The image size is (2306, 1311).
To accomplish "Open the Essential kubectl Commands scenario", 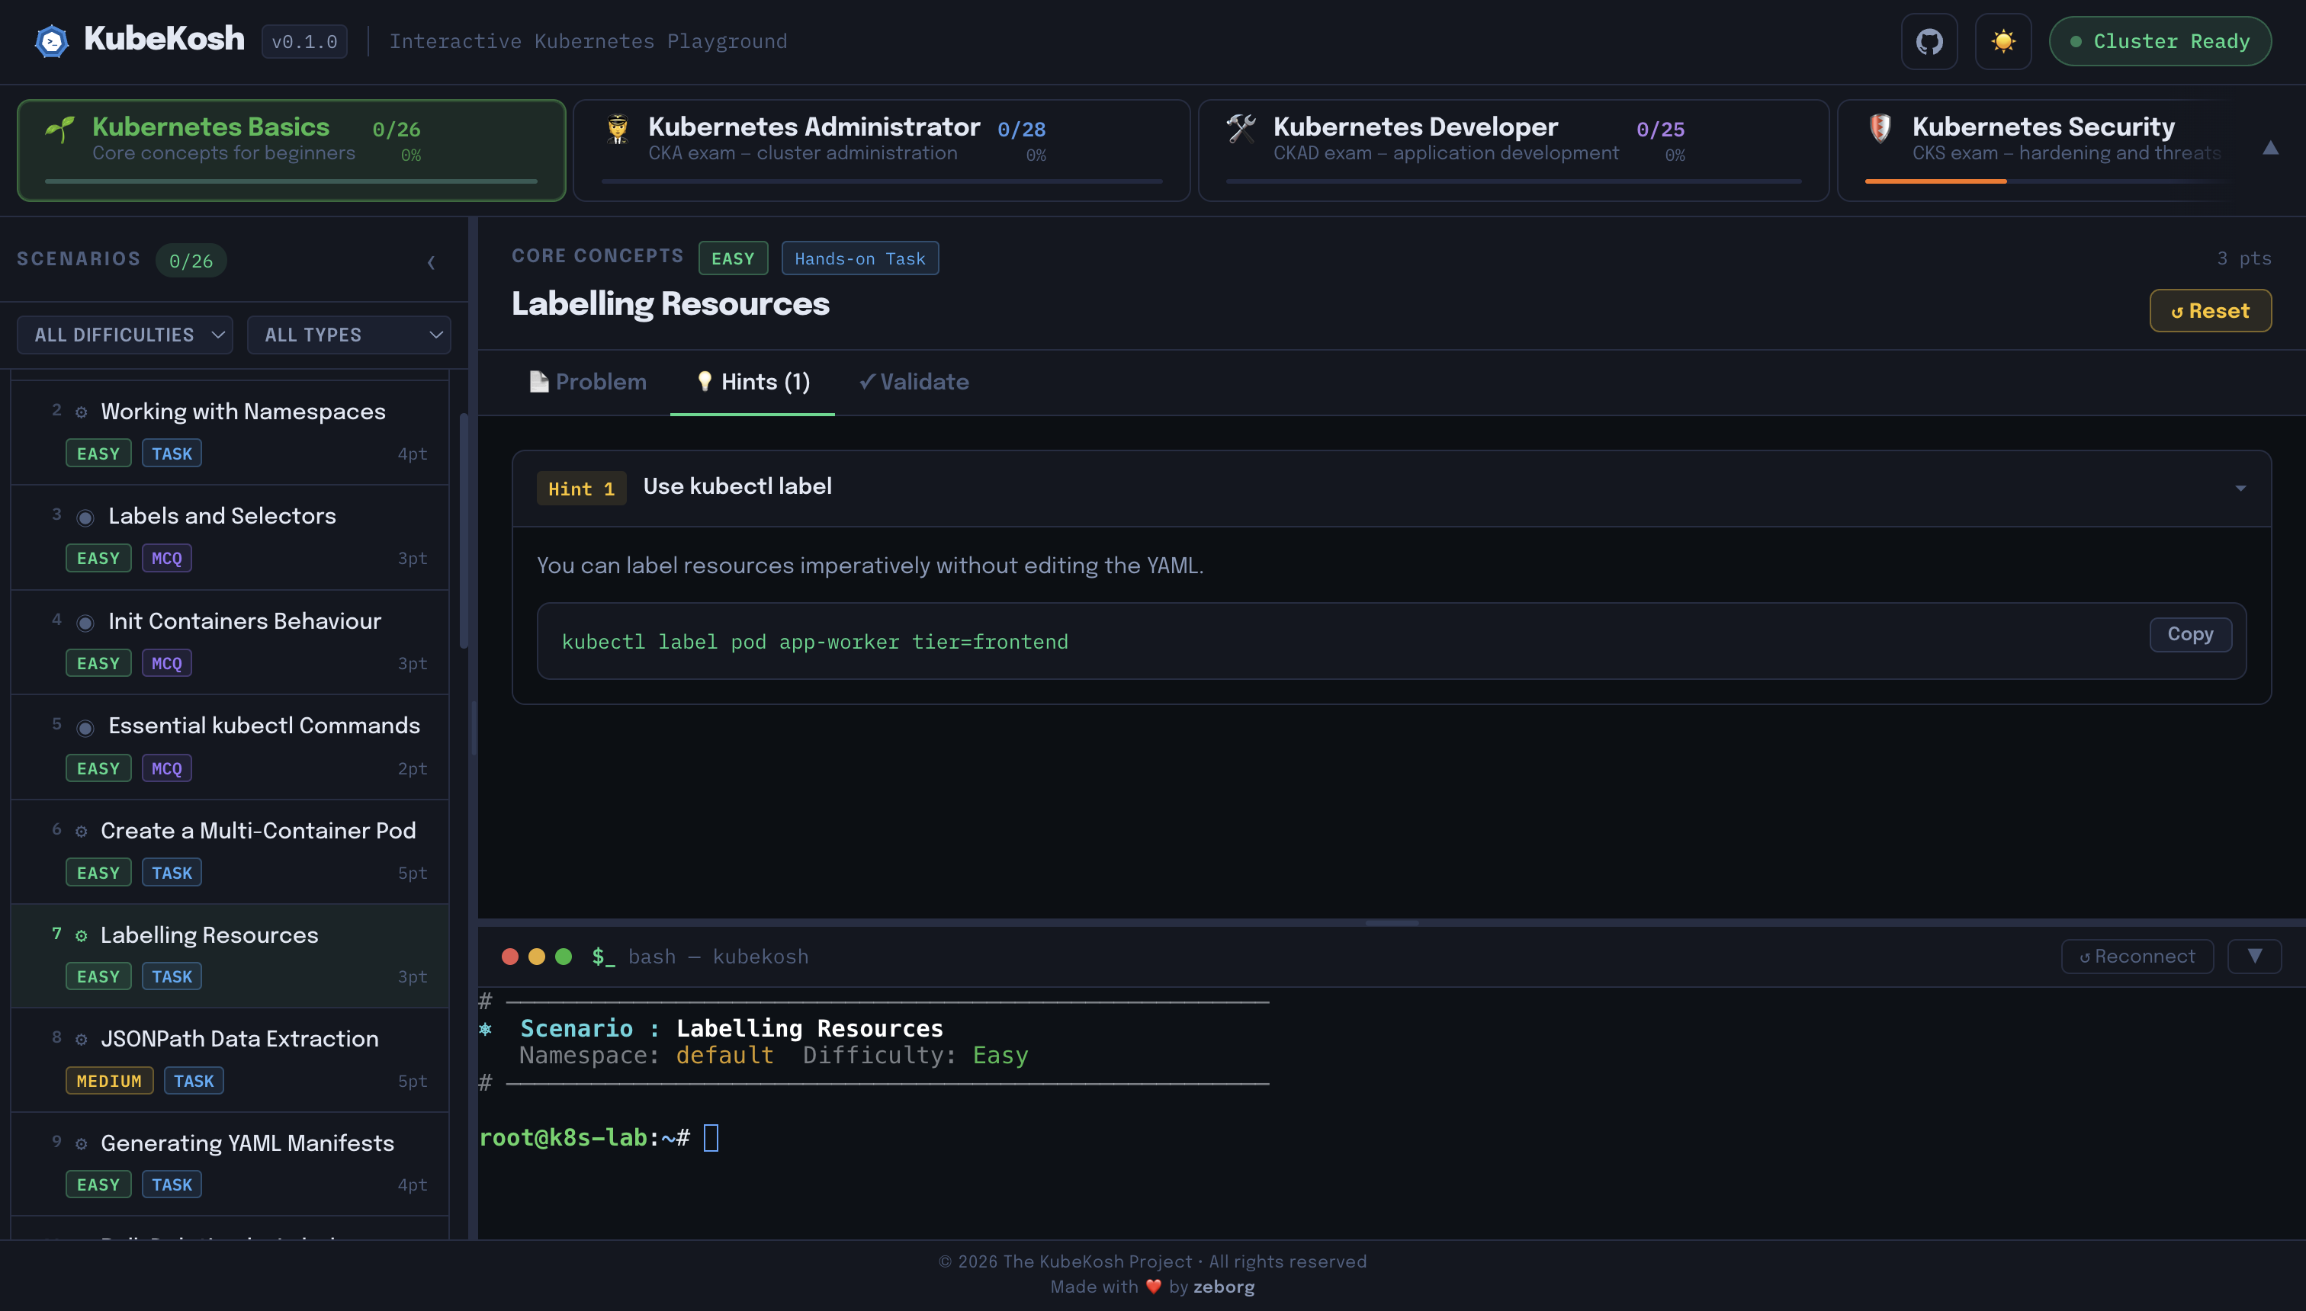I will [x=230, y=747].
